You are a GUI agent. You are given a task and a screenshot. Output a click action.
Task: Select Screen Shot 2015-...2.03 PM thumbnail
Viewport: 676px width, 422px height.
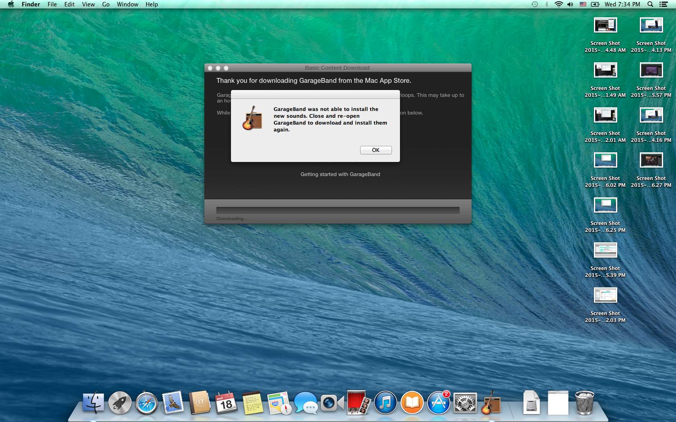605,295
